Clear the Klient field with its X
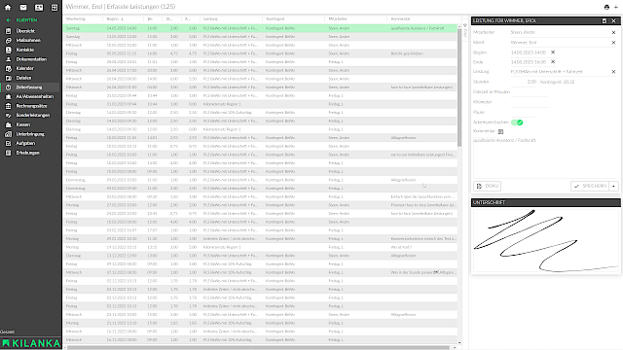Screen dimensions: 623x350 click(x=613, y=43)
